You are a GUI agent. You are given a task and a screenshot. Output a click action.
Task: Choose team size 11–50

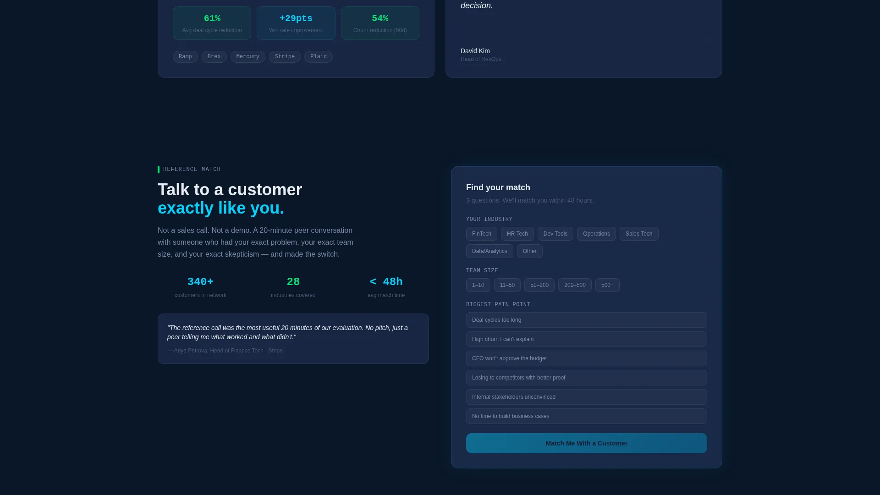[507, 285]
